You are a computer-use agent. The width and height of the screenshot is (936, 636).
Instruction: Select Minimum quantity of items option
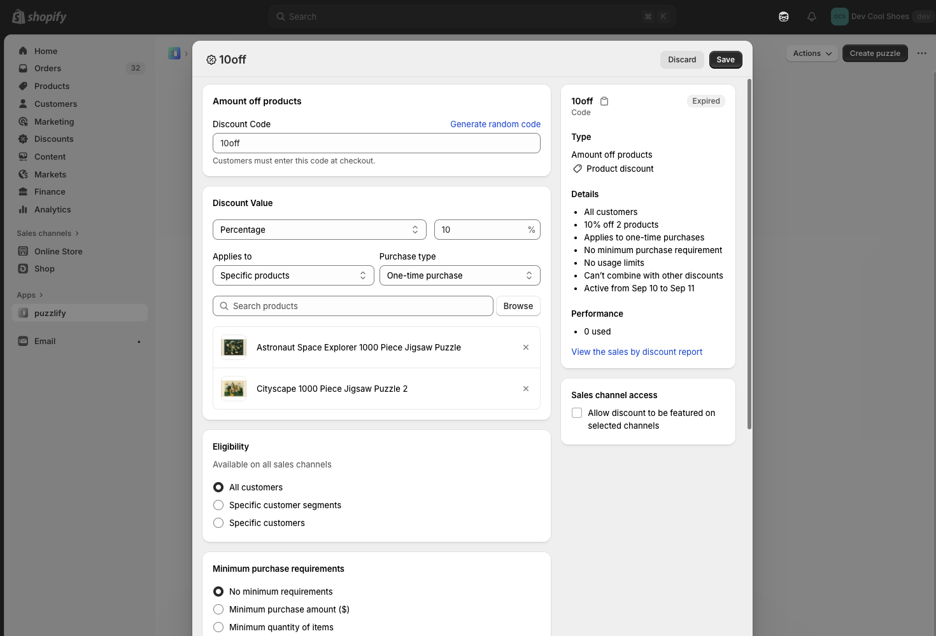coord(218,627)
